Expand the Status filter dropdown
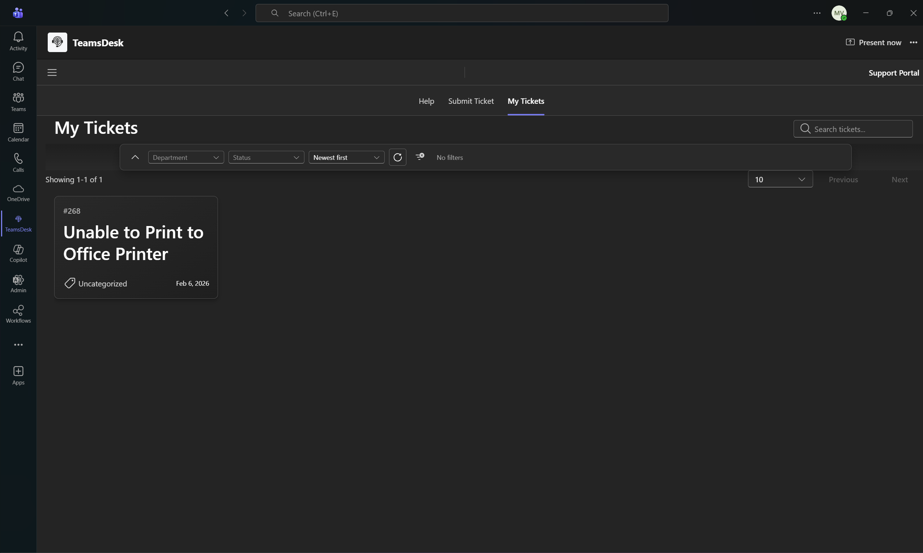The height and width of the screenshot is (553, 923). point(266,157)
